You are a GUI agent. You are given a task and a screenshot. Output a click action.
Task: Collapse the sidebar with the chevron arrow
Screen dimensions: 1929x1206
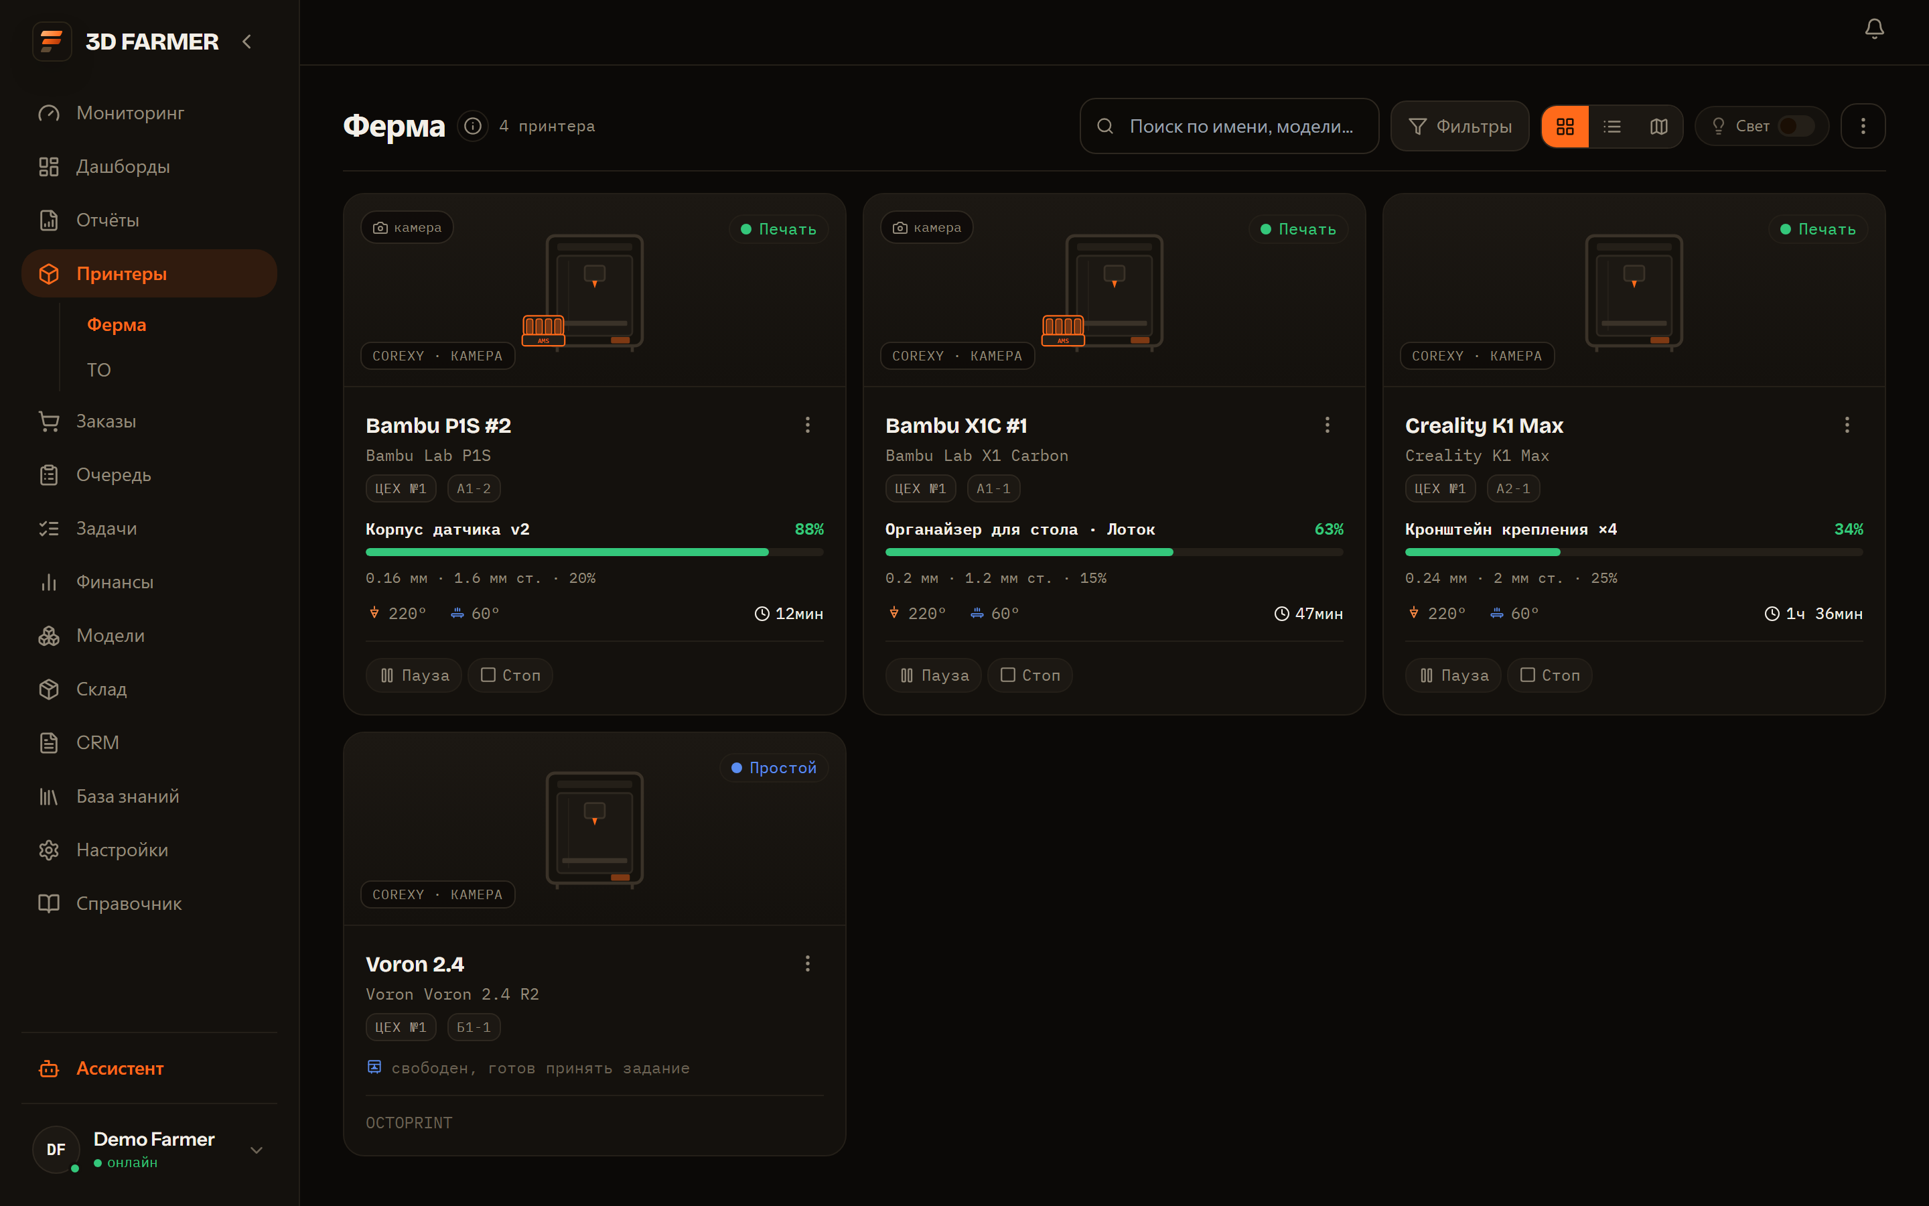click(x=247, y=42)
